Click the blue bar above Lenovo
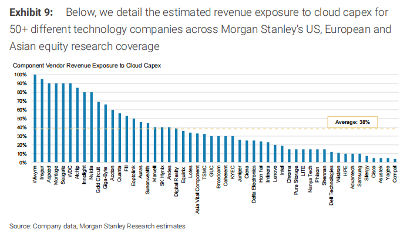 275,154
